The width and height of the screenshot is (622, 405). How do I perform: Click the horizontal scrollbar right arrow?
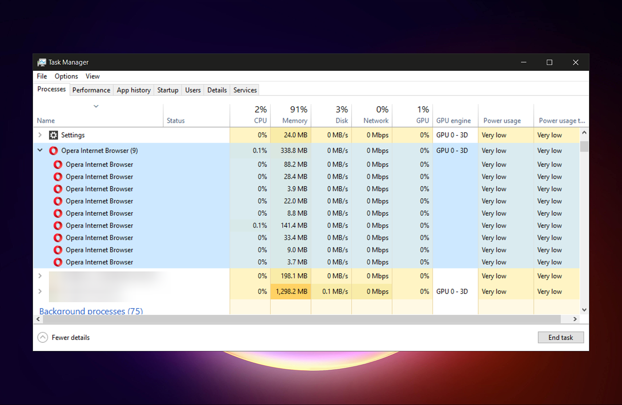tap(575, 319)
